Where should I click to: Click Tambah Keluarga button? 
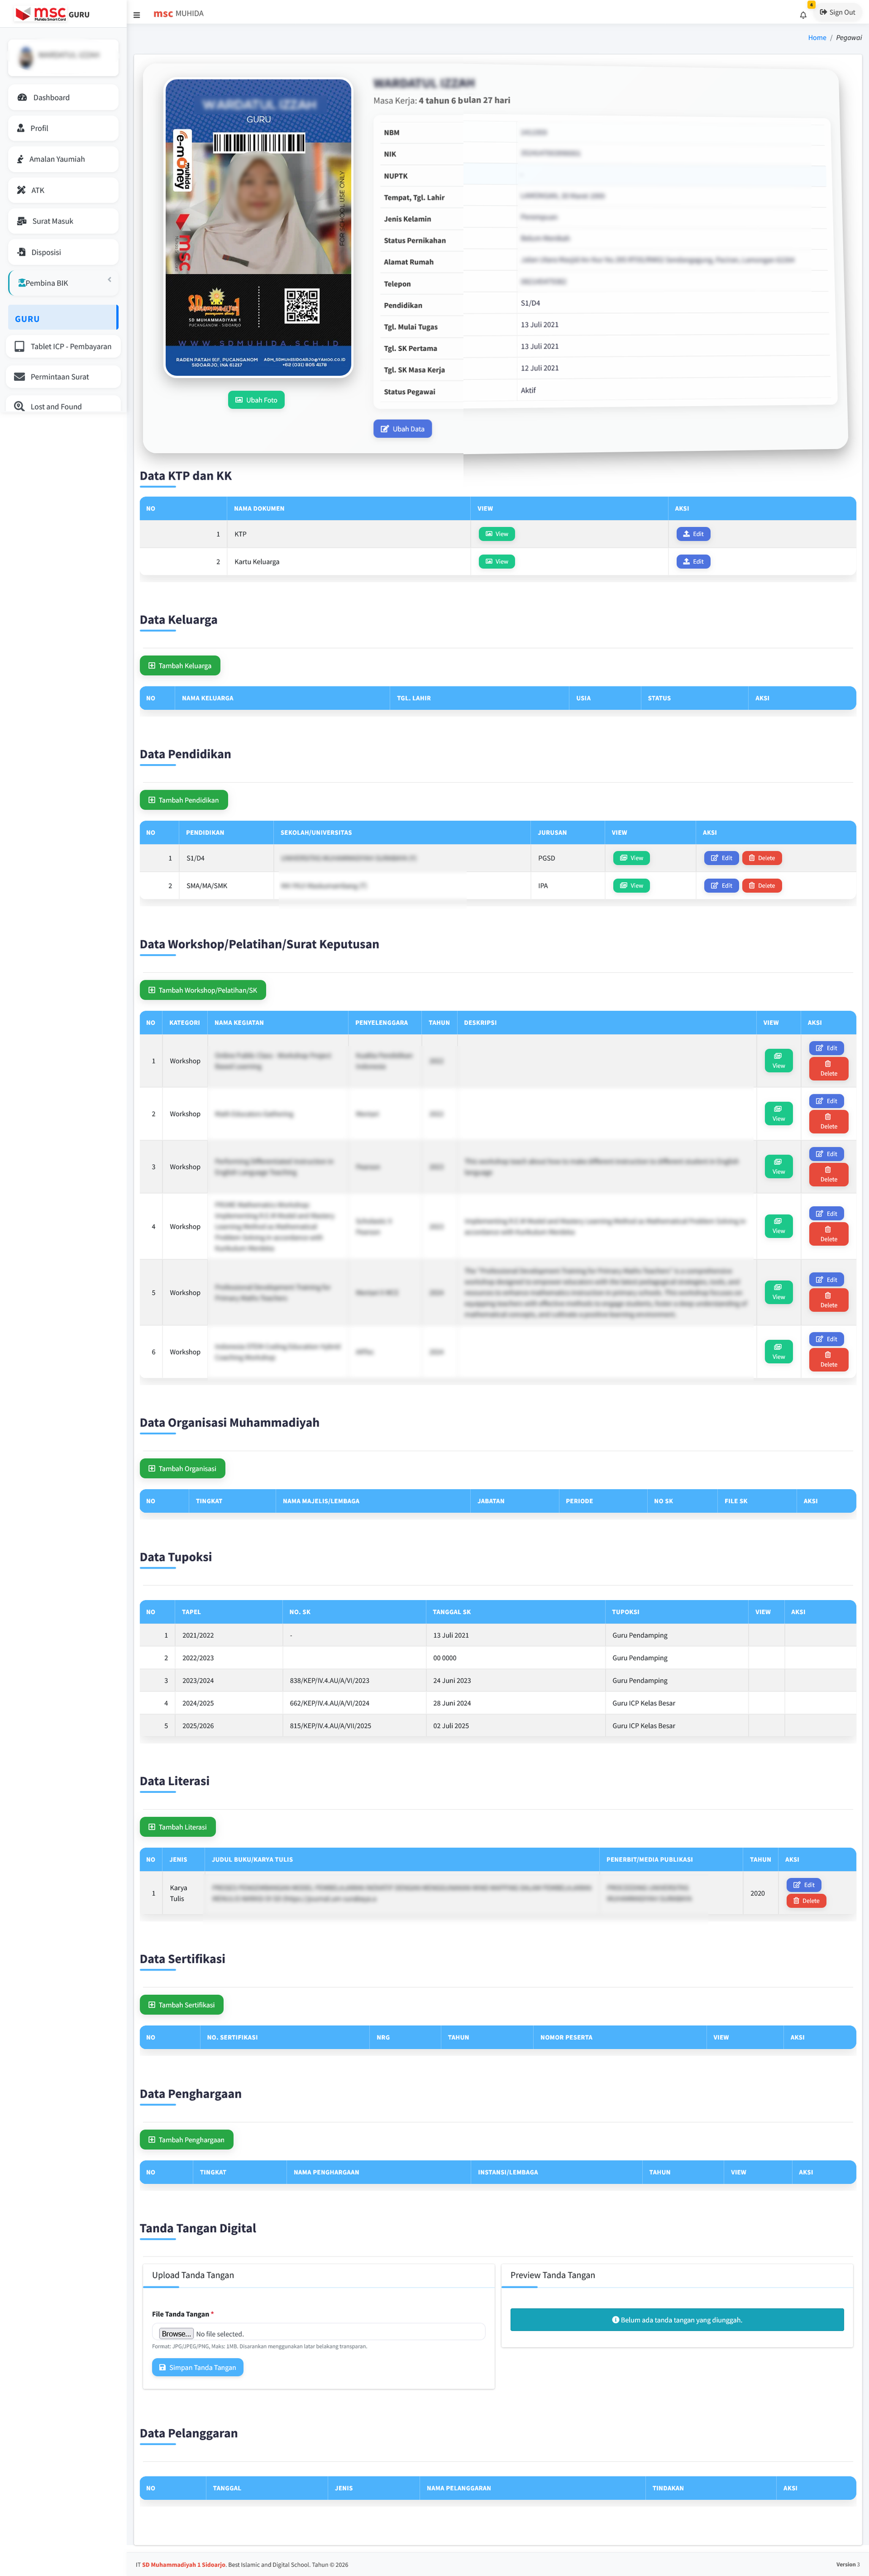[x=180, y=666]
